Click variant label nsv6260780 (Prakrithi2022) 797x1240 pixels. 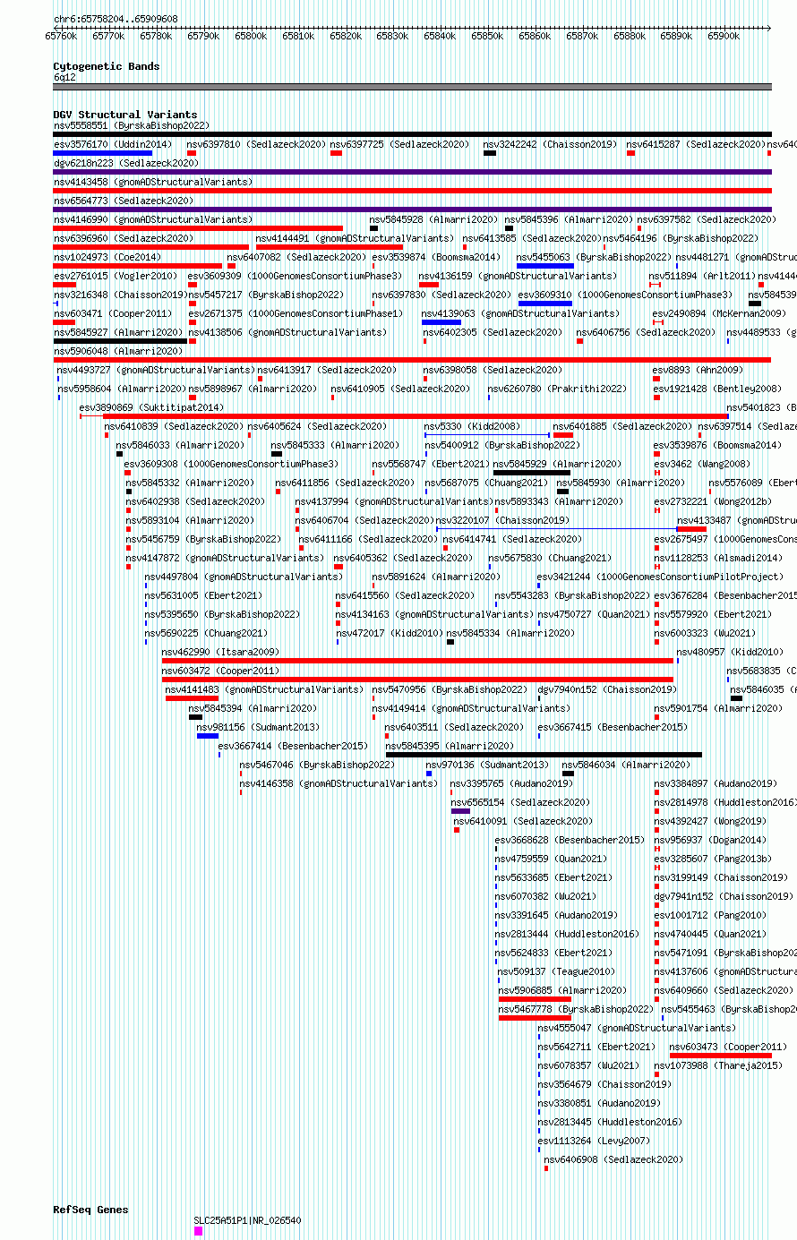(x=557, y=389)
